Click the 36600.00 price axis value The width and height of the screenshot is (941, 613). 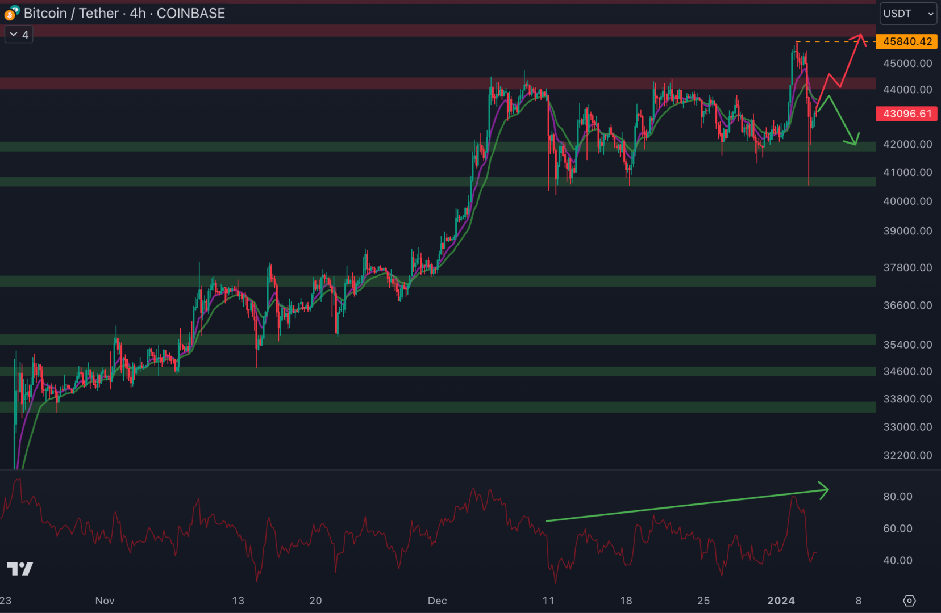pos(907,305)
